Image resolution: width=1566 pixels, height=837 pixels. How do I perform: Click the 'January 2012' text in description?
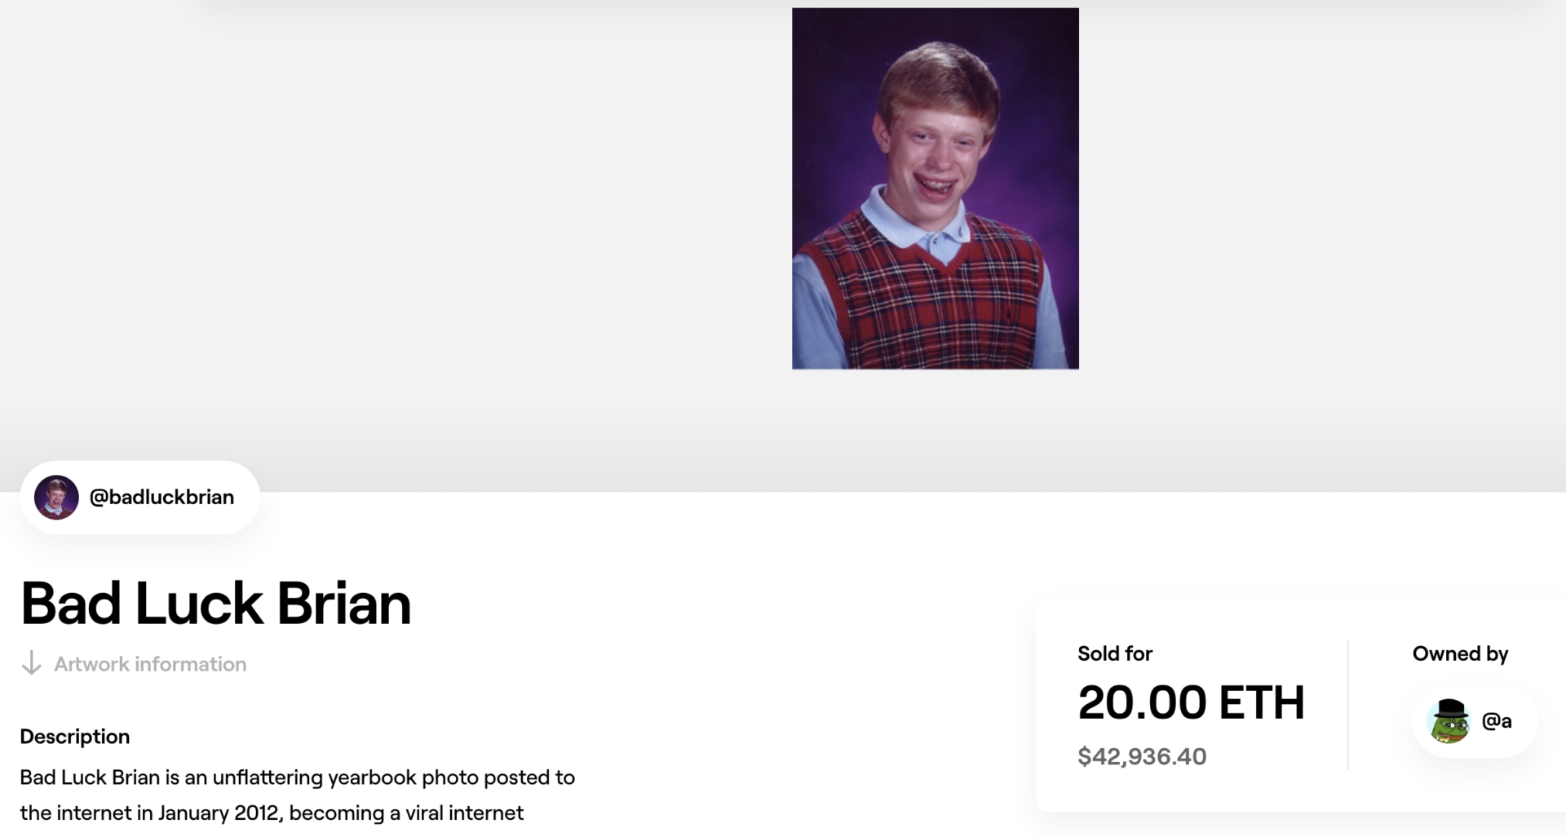(x=219, y=813)
